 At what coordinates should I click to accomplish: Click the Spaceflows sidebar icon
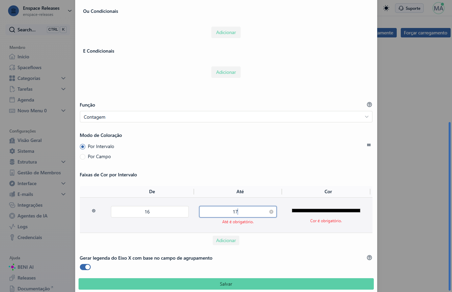pos(12,67)
